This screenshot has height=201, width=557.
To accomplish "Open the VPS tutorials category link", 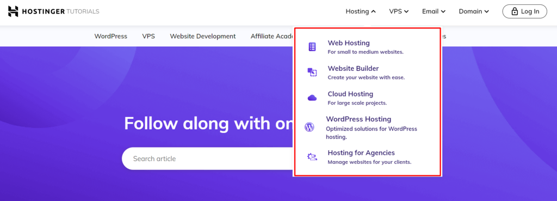I will pyautogui.click(x=148, y=36).
